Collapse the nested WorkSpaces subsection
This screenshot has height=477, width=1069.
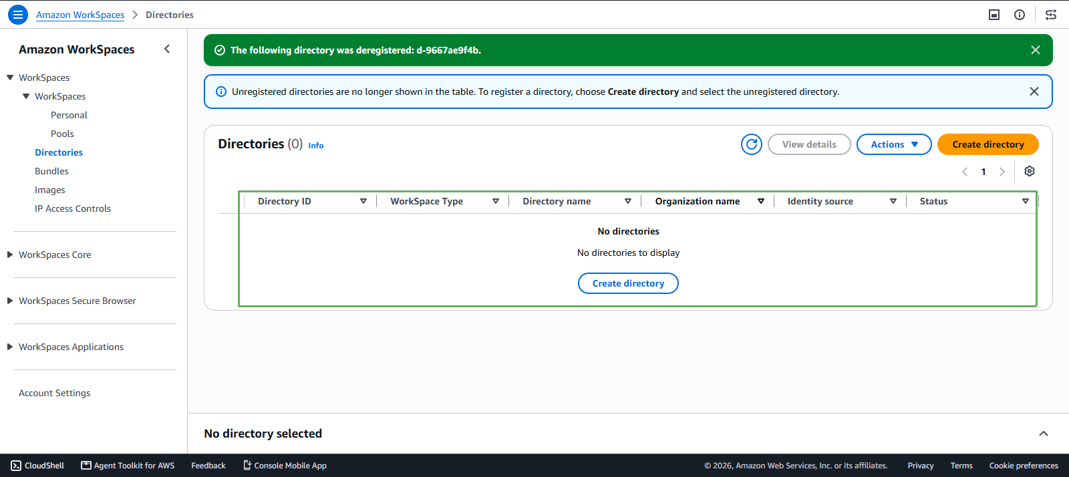[x=26, y=96]
